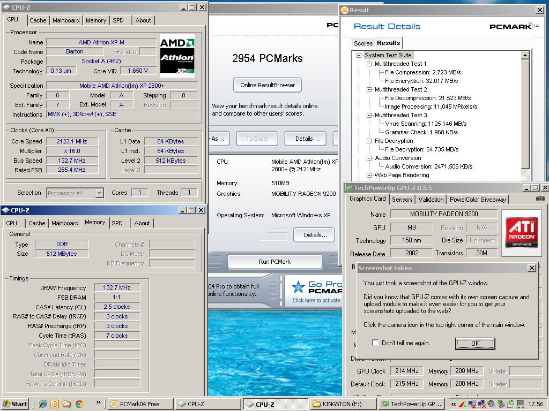Select Grammar Check: 1.968 KB/s row
The image size is (549, 411).
421,133
